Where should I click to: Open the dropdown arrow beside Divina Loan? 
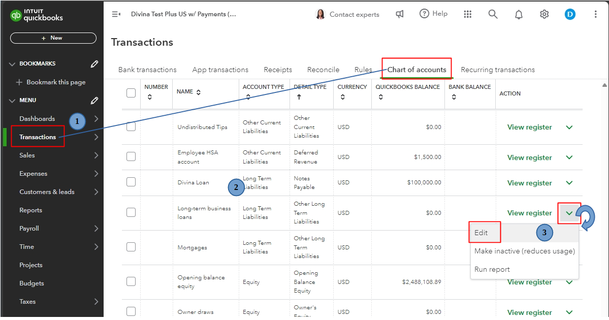pos(569,183)
